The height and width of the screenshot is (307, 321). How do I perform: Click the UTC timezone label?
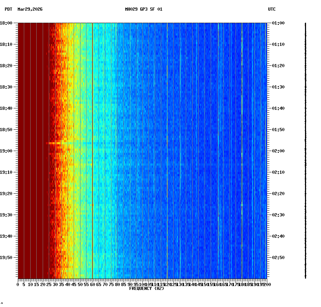click(272, 10)
